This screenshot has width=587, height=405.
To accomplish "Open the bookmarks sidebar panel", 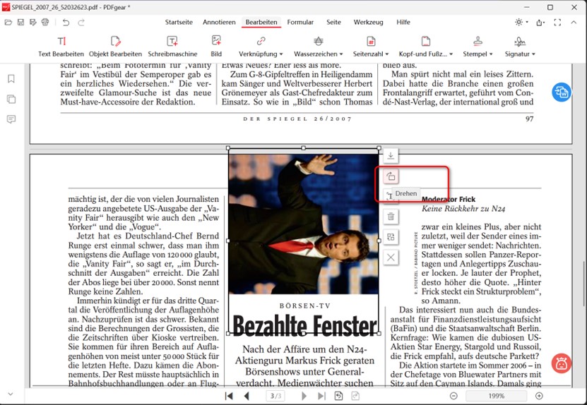I will pyautogui.click(x=11, y=79).
